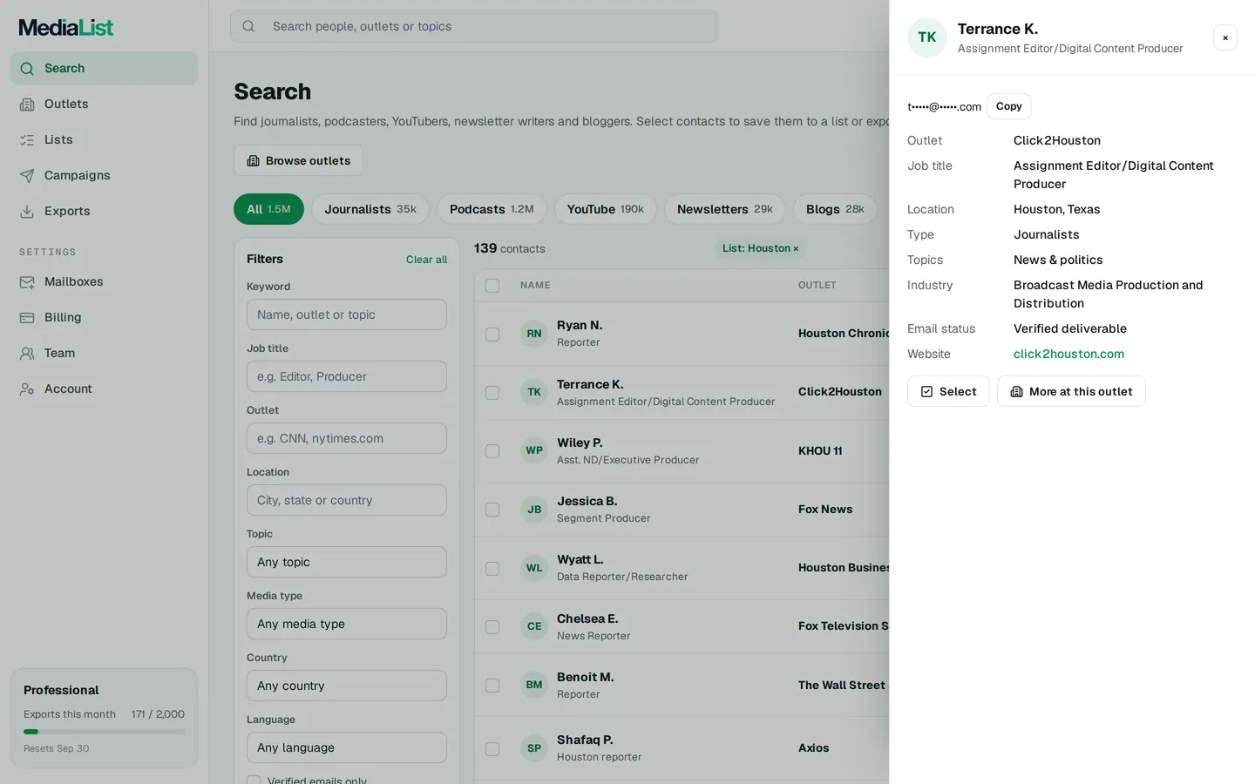Open Mailboxes settings

pos(104,281)
